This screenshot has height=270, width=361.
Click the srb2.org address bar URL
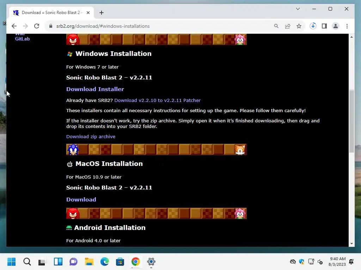103,26
